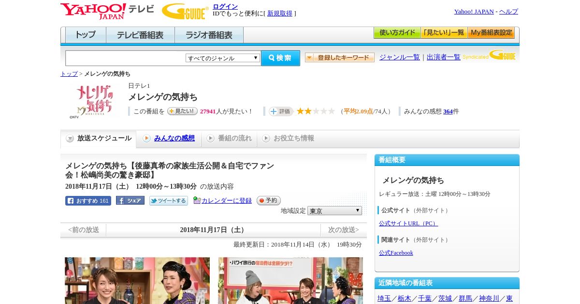Viewport: 580px width, 304px height.
Task: Click the 使い方ガイド button
Action: [397, 33]
